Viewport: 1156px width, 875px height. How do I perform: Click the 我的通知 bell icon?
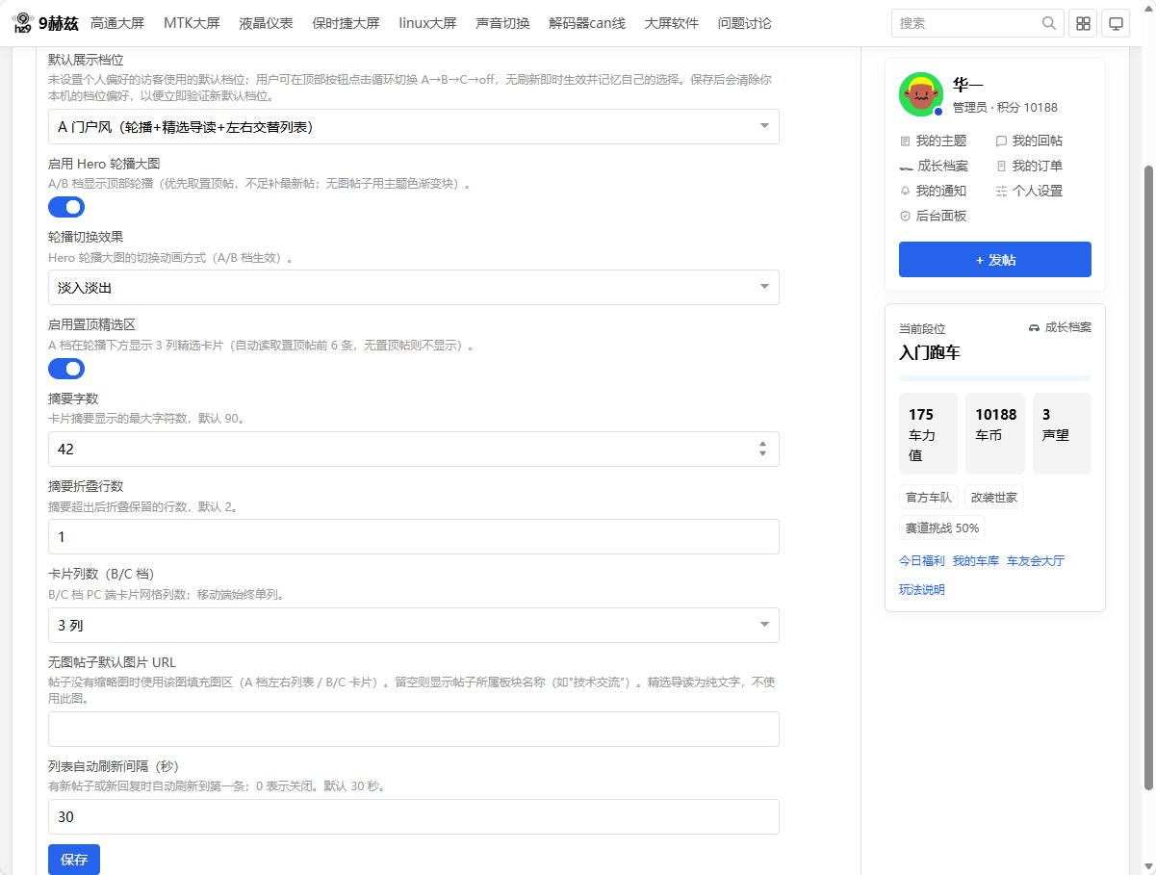[905, 191]
